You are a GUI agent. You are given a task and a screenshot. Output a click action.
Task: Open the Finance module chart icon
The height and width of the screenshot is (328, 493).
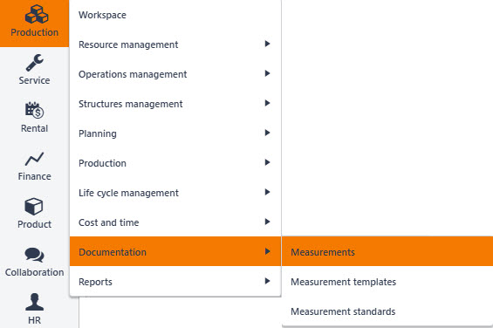tap(34, 159)
